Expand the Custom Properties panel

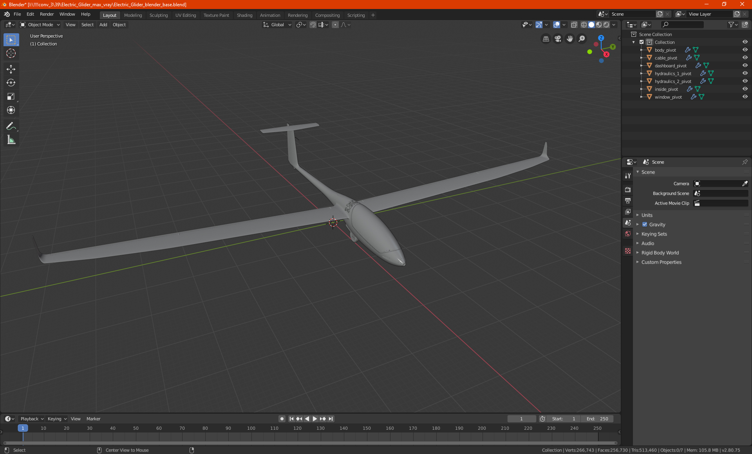pyautogui.click(x=661, y=262)
